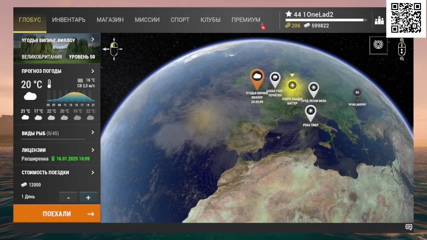Image resolution: width=427 pixels, height=240 pixels.
Task: Click the СВ 2,5 м/с wind reading
Action: 86,86
